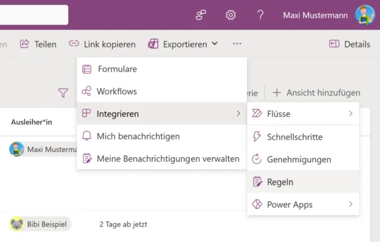Click the Teilen share icon
This screenshot has width=380, height=242.
pos(24,44)
